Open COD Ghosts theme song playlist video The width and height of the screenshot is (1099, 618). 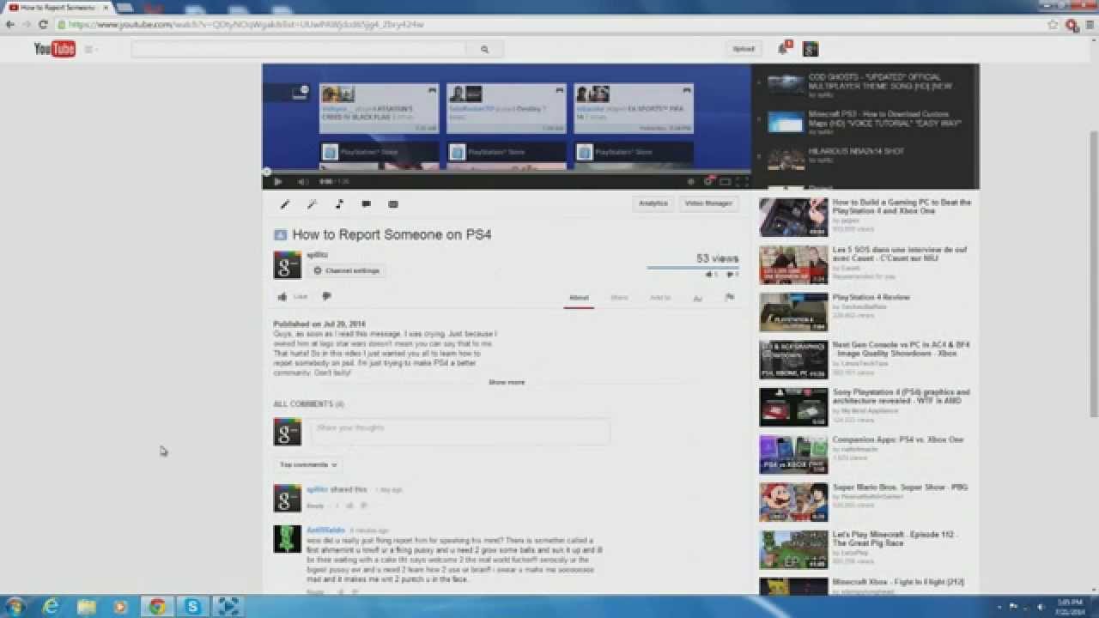click(x=867, y=85)
